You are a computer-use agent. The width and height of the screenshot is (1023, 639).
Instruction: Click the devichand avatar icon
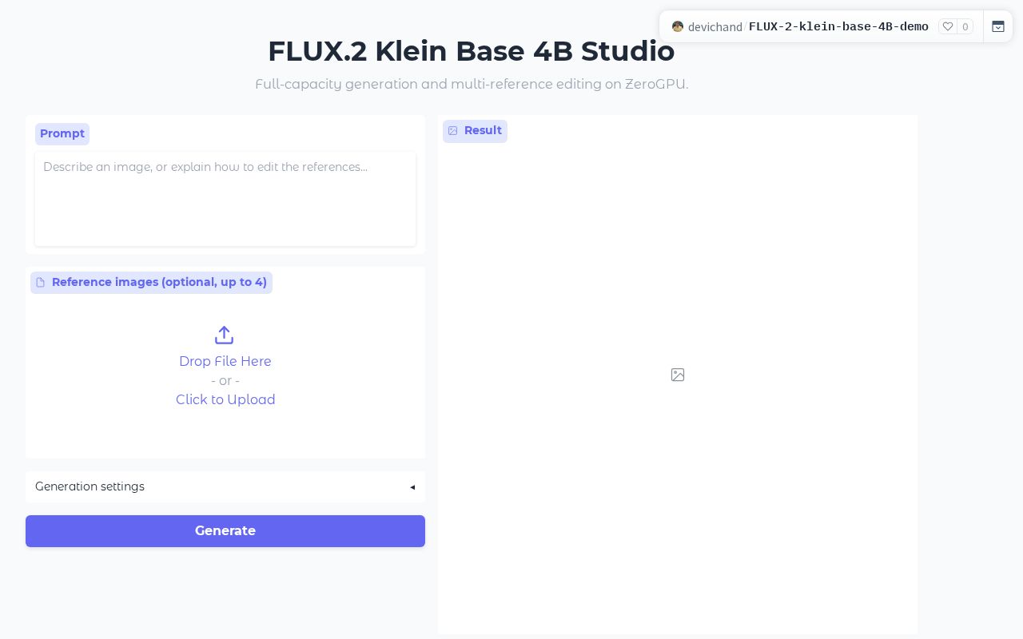(x=678, y=26)
